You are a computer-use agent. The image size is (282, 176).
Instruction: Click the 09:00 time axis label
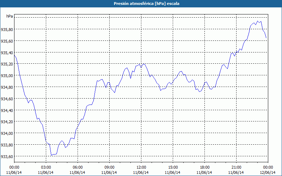pos(109,168)
